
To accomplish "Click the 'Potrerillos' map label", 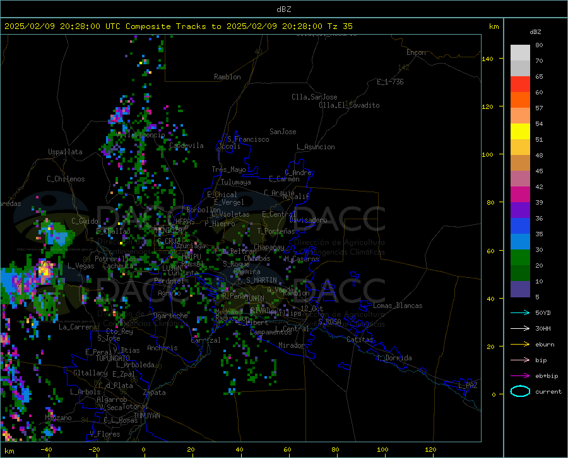I will (115, 259).
